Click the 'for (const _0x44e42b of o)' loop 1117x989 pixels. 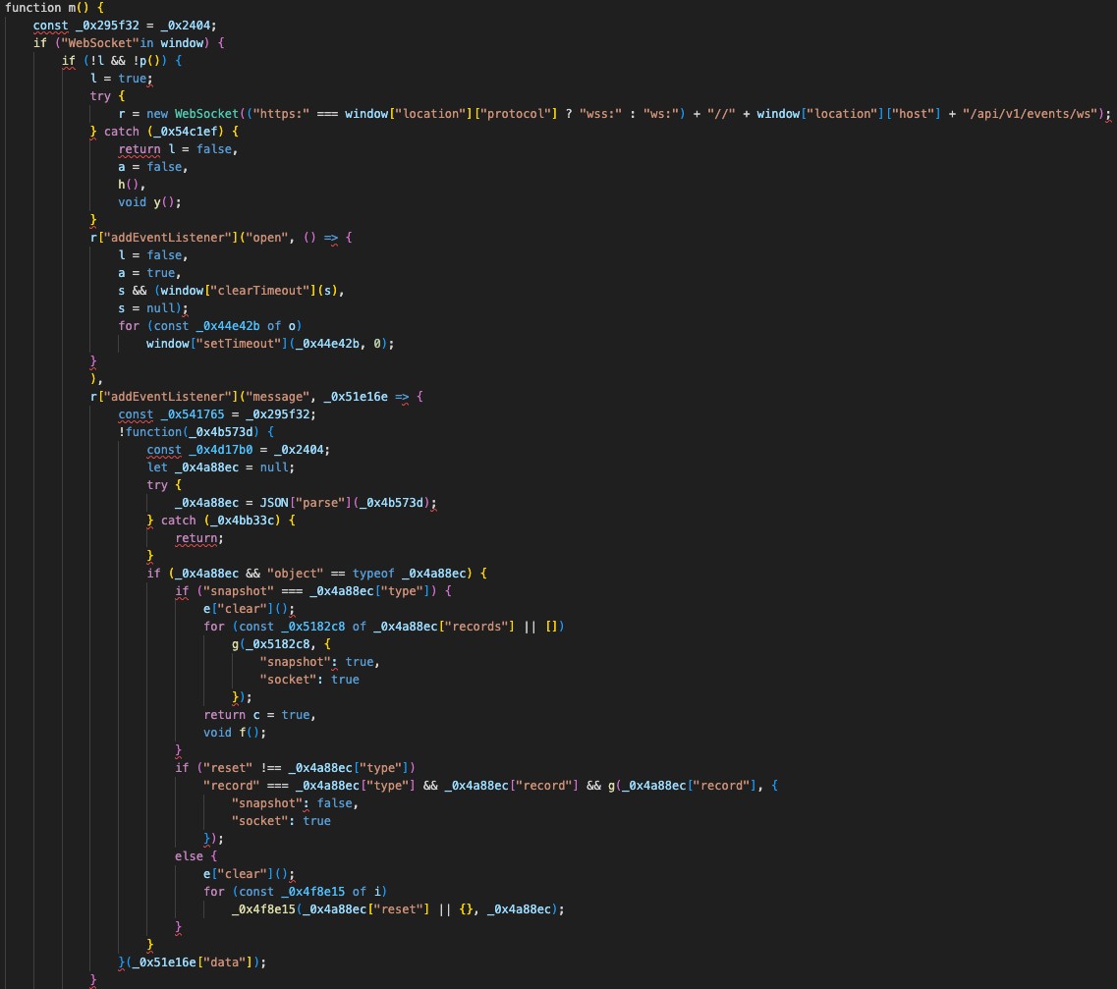(x=210, y=326)
